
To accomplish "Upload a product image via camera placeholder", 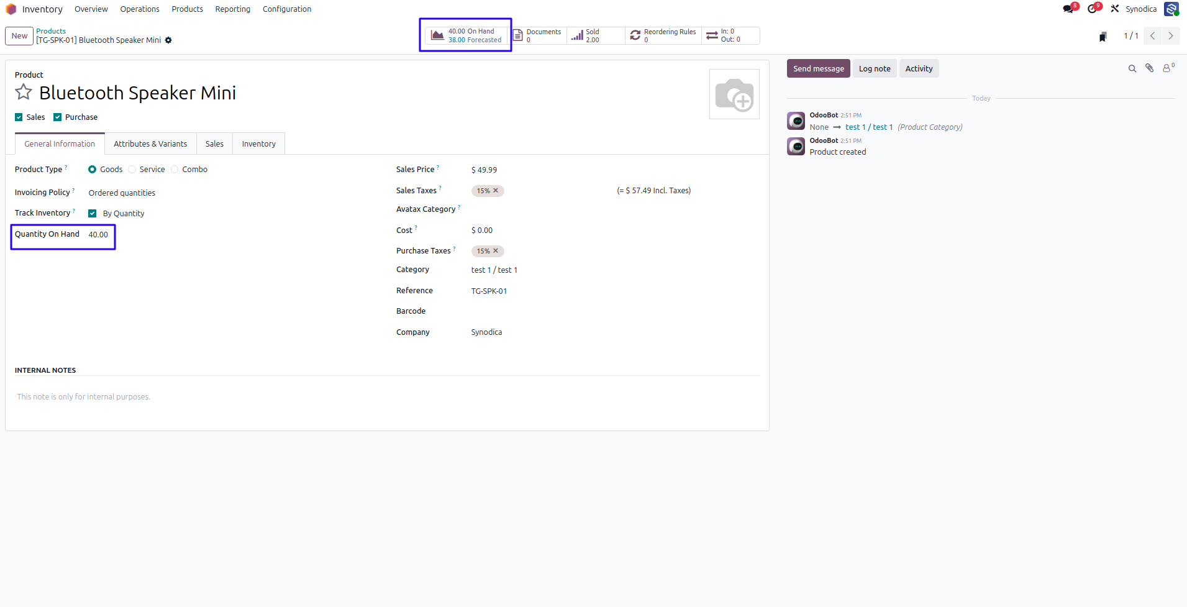I will [x=734, y=94].
